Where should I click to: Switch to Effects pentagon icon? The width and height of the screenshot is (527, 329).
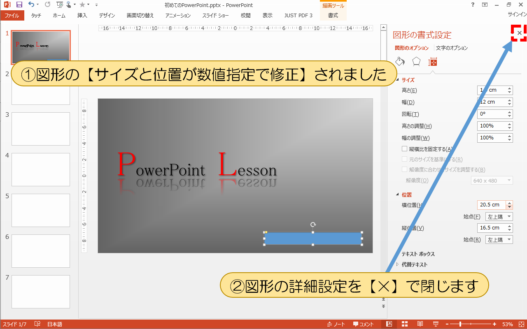pos(416,61)
